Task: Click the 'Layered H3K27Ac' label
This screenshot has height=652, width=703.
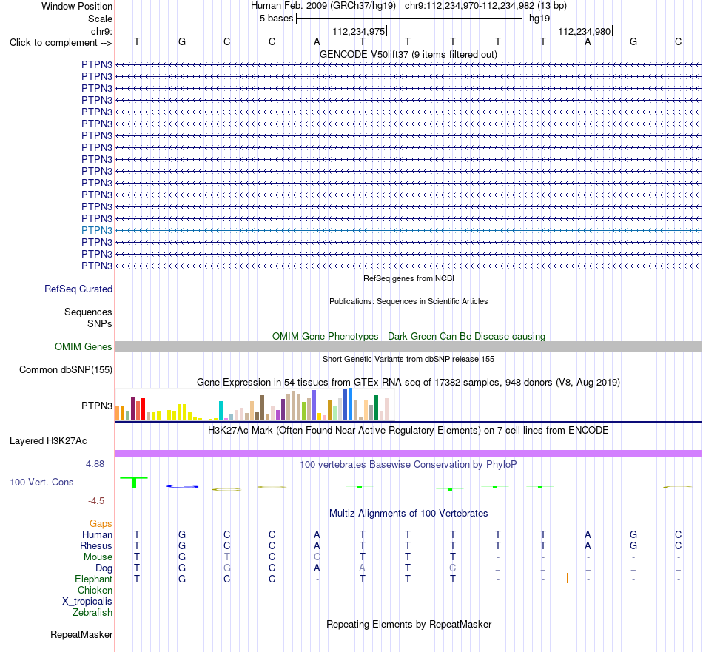Action: [x=48, y=441]
